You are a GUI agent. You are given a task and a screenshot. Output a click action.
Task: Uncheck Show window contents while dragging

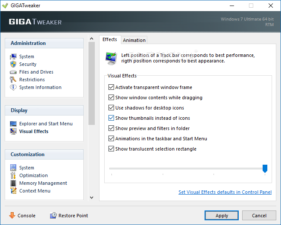tap(111, 98)
